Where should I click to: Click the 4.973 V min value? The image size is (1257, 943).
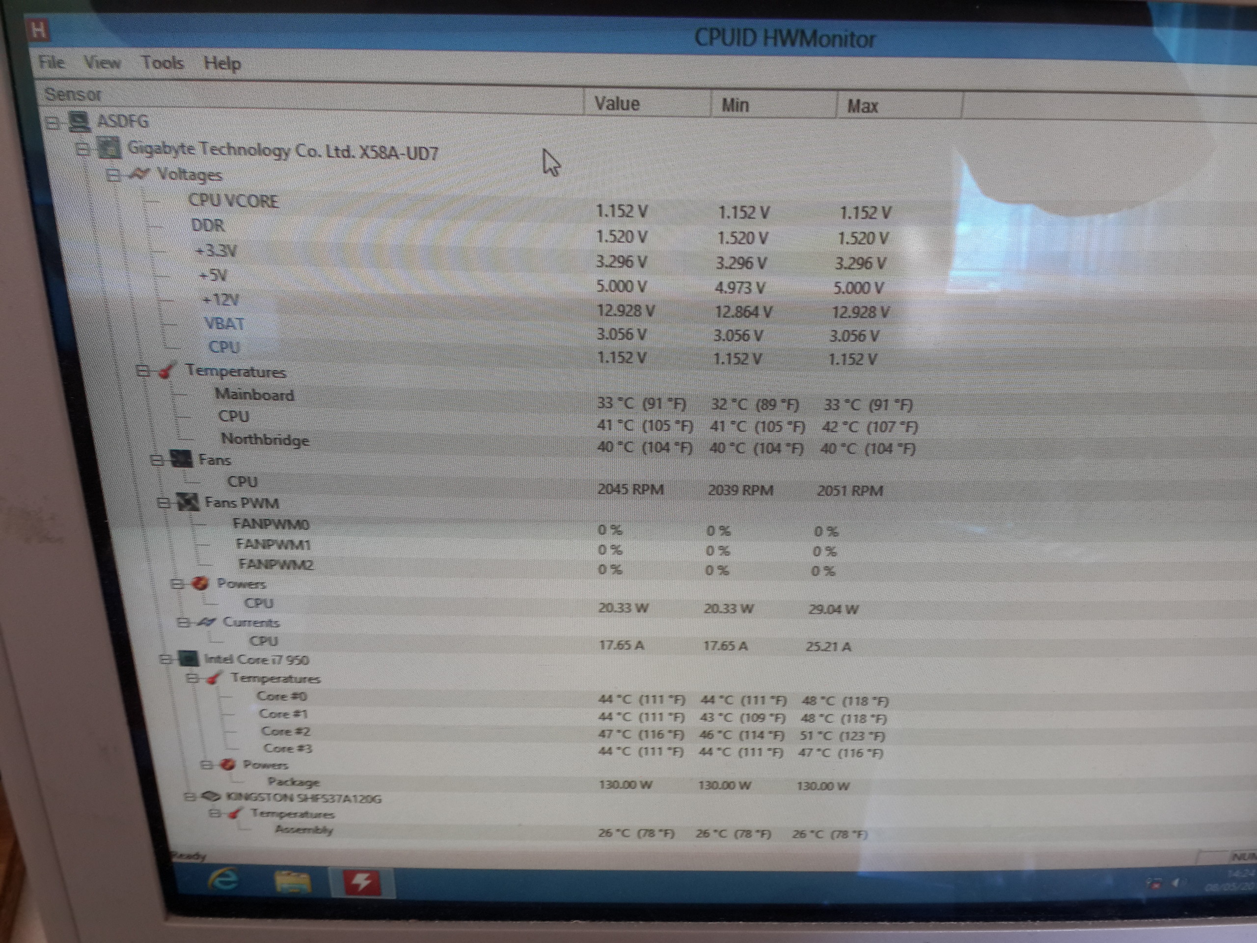click(x=739, y=288)
